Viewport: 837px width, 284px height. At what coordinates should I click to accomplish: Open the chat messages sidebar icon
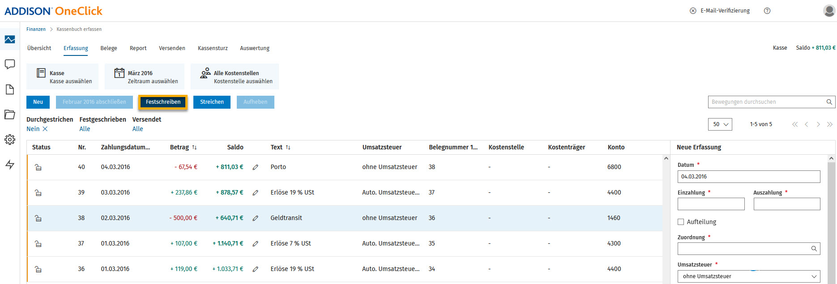10,64
